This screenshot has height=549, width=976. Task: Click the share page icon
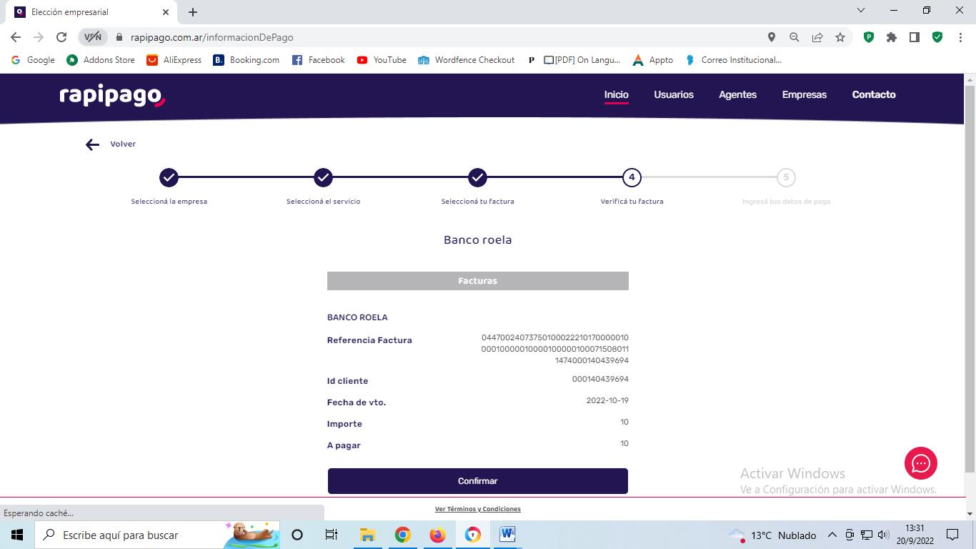pos(817,37)
